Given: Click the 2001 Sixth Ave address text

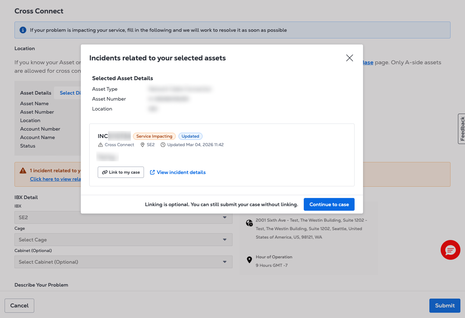Looking at the screenshot, I should pyautogui.click(x=311, y=229).
